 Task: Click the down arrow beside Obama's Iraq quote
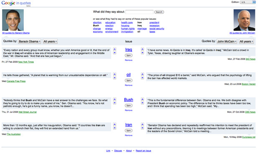coord(115,53)
